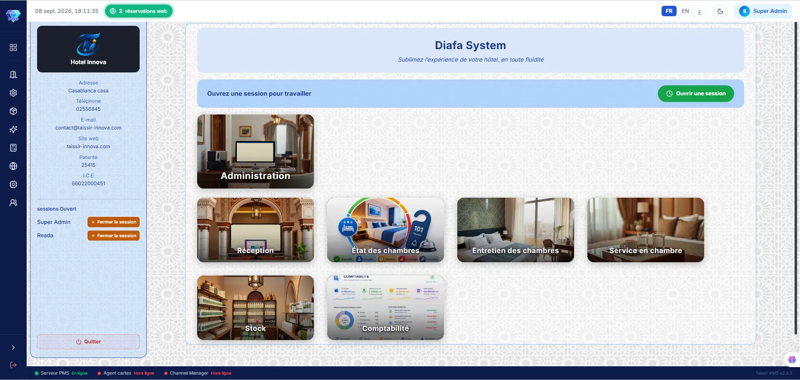The image size is (800, 380).
Task: Click the email contact@taissir-innova.com
Action: 88,128
